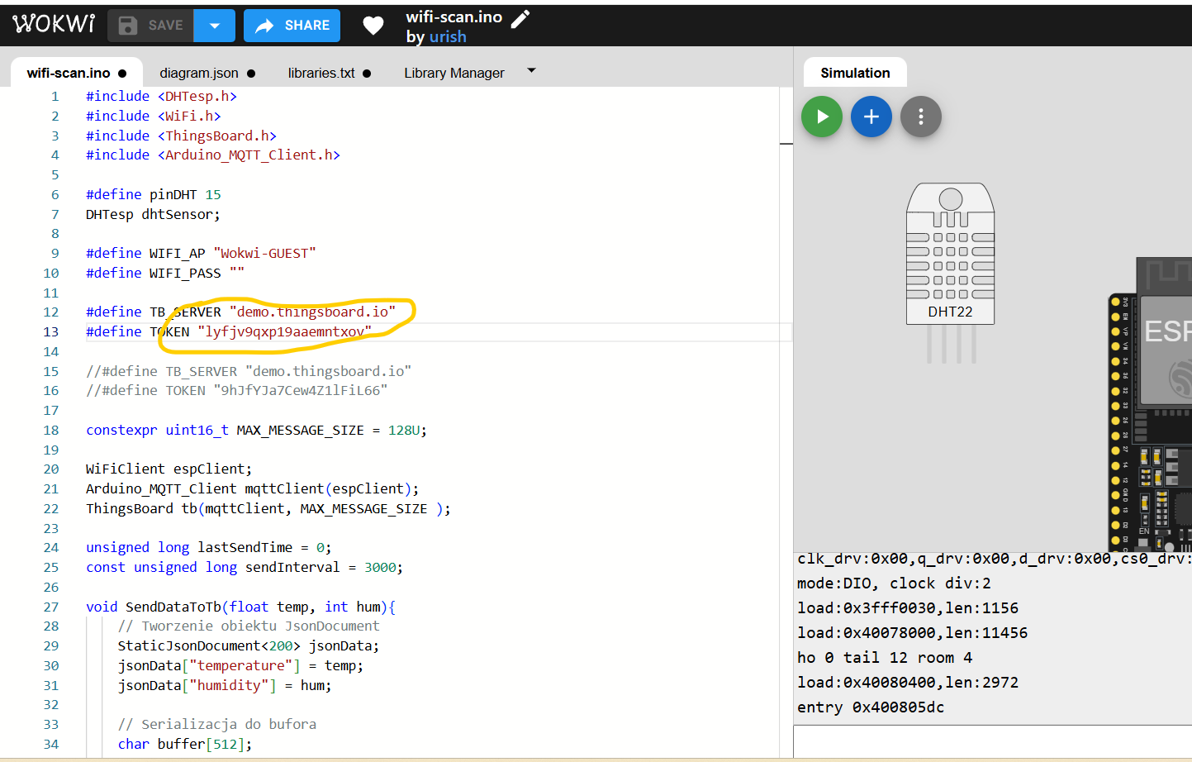Click the text '#define WIFI_PASS'
Screen dimensions: 1192x762
[154, 273]
